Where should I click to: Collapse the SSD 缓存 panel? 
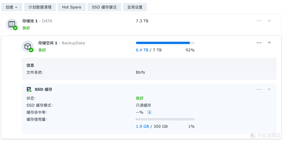click(x=269, y=89)
